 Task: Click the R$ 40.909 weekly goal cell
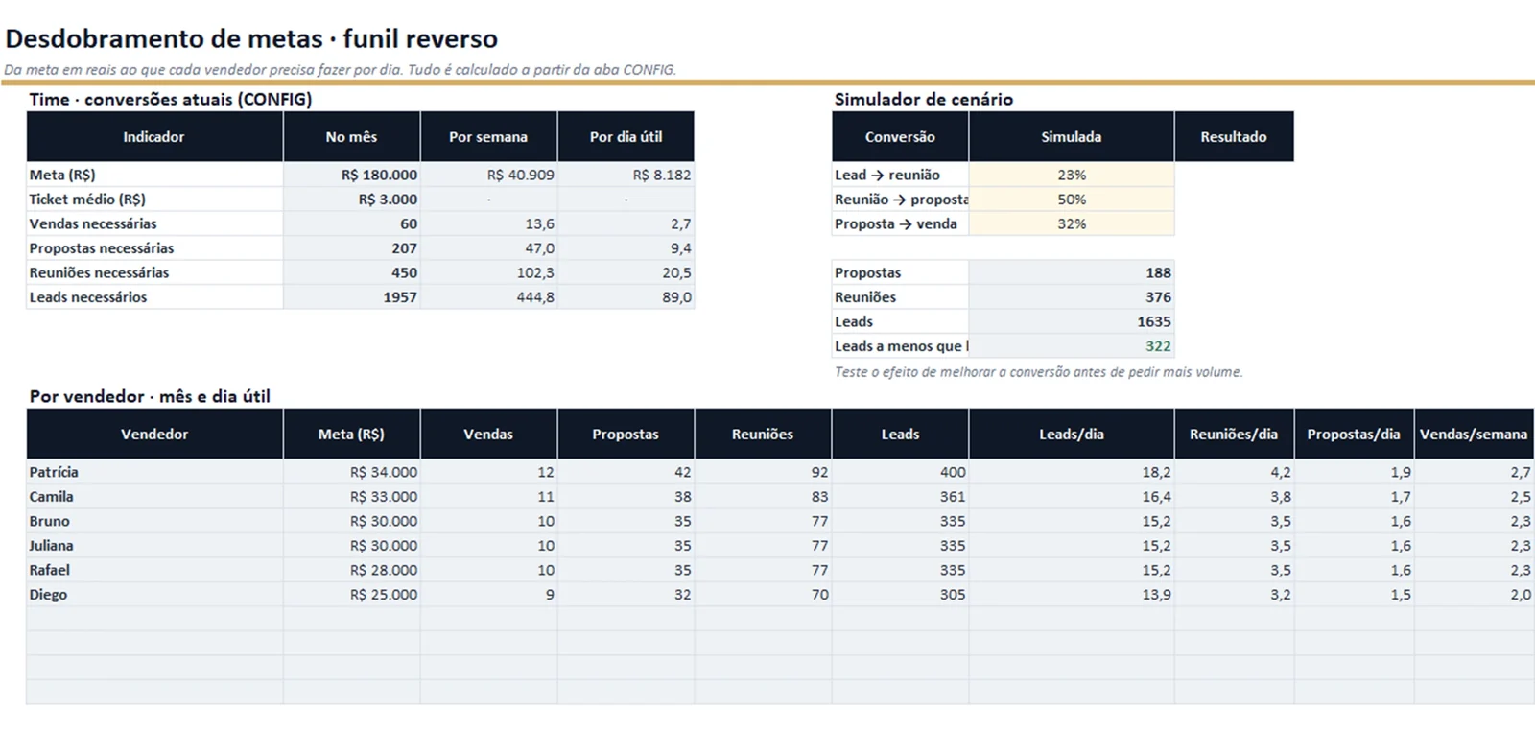(x=489, y=175)
